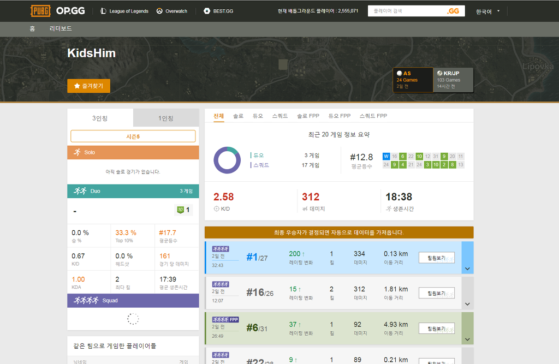Screen dimensions: 559x364
Task: Select the KR/JP server stats card
Action: point(453,80)
